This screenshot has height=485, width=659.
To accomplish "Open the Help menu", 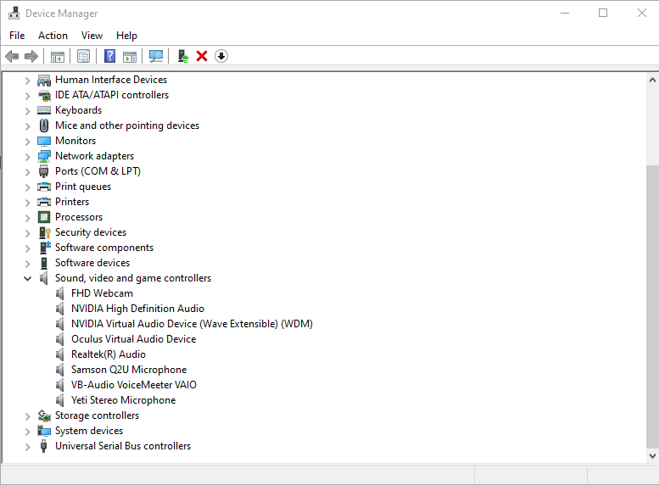I will click(x=126, y=36).
